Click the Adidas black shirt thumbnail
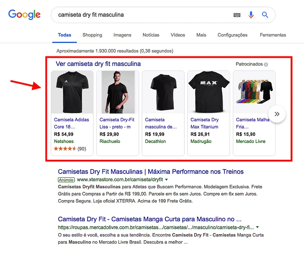Image resolution: width=304 pixels, height=255 pixels. (x=72, y=92)
